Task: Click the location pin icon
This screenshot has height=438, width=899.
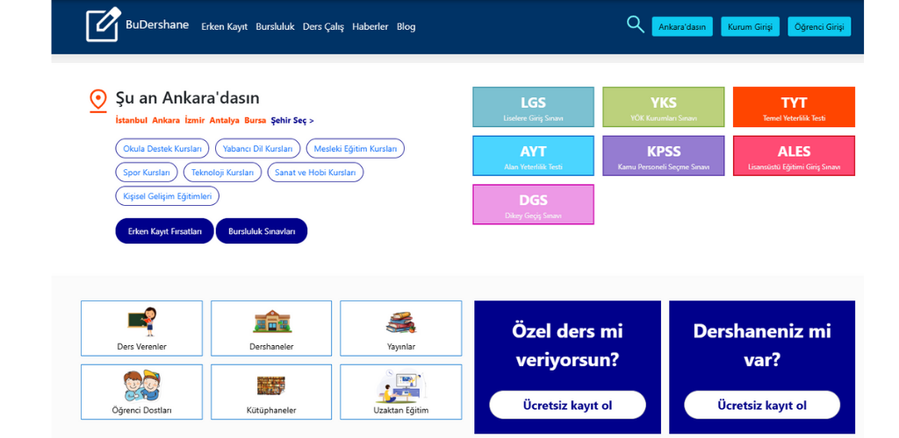Action: click(x=98, y=100)
